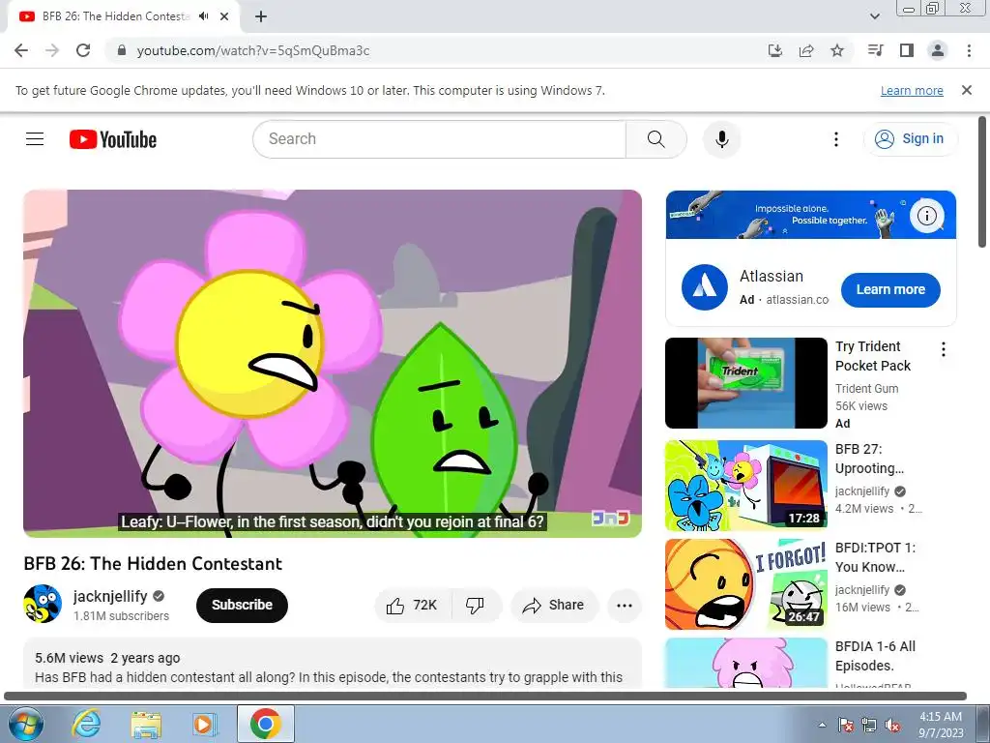Click Atlassian ad Learn more button
The image size is (990, 743).
pos(890,289)
